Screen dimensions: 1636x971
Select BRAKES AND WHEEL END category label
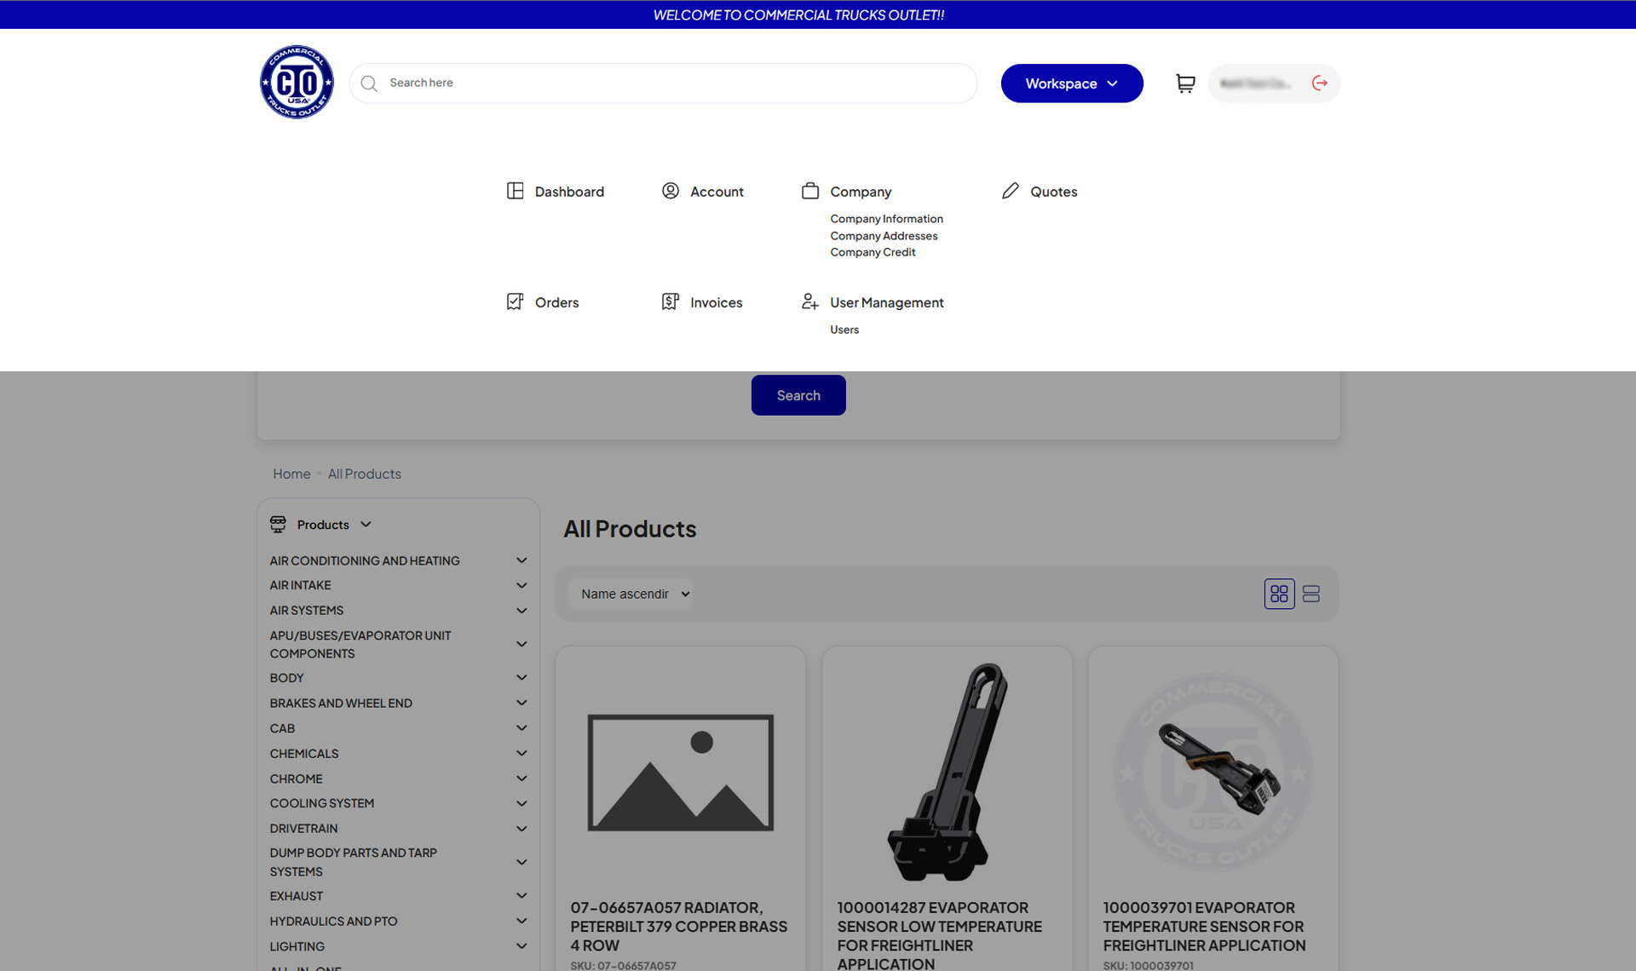pos(341,703)
